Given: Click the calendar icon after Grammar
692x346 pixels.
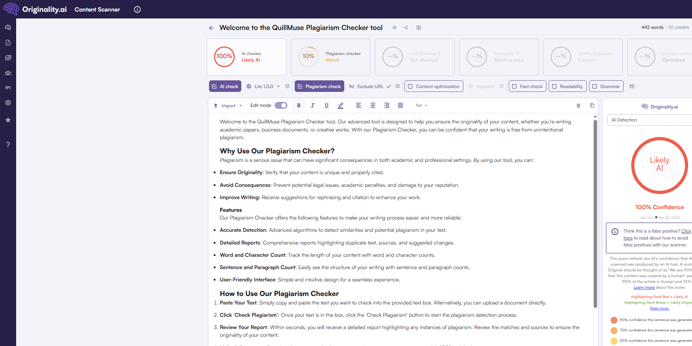Looking at the screenshot, I should (632, 86).
